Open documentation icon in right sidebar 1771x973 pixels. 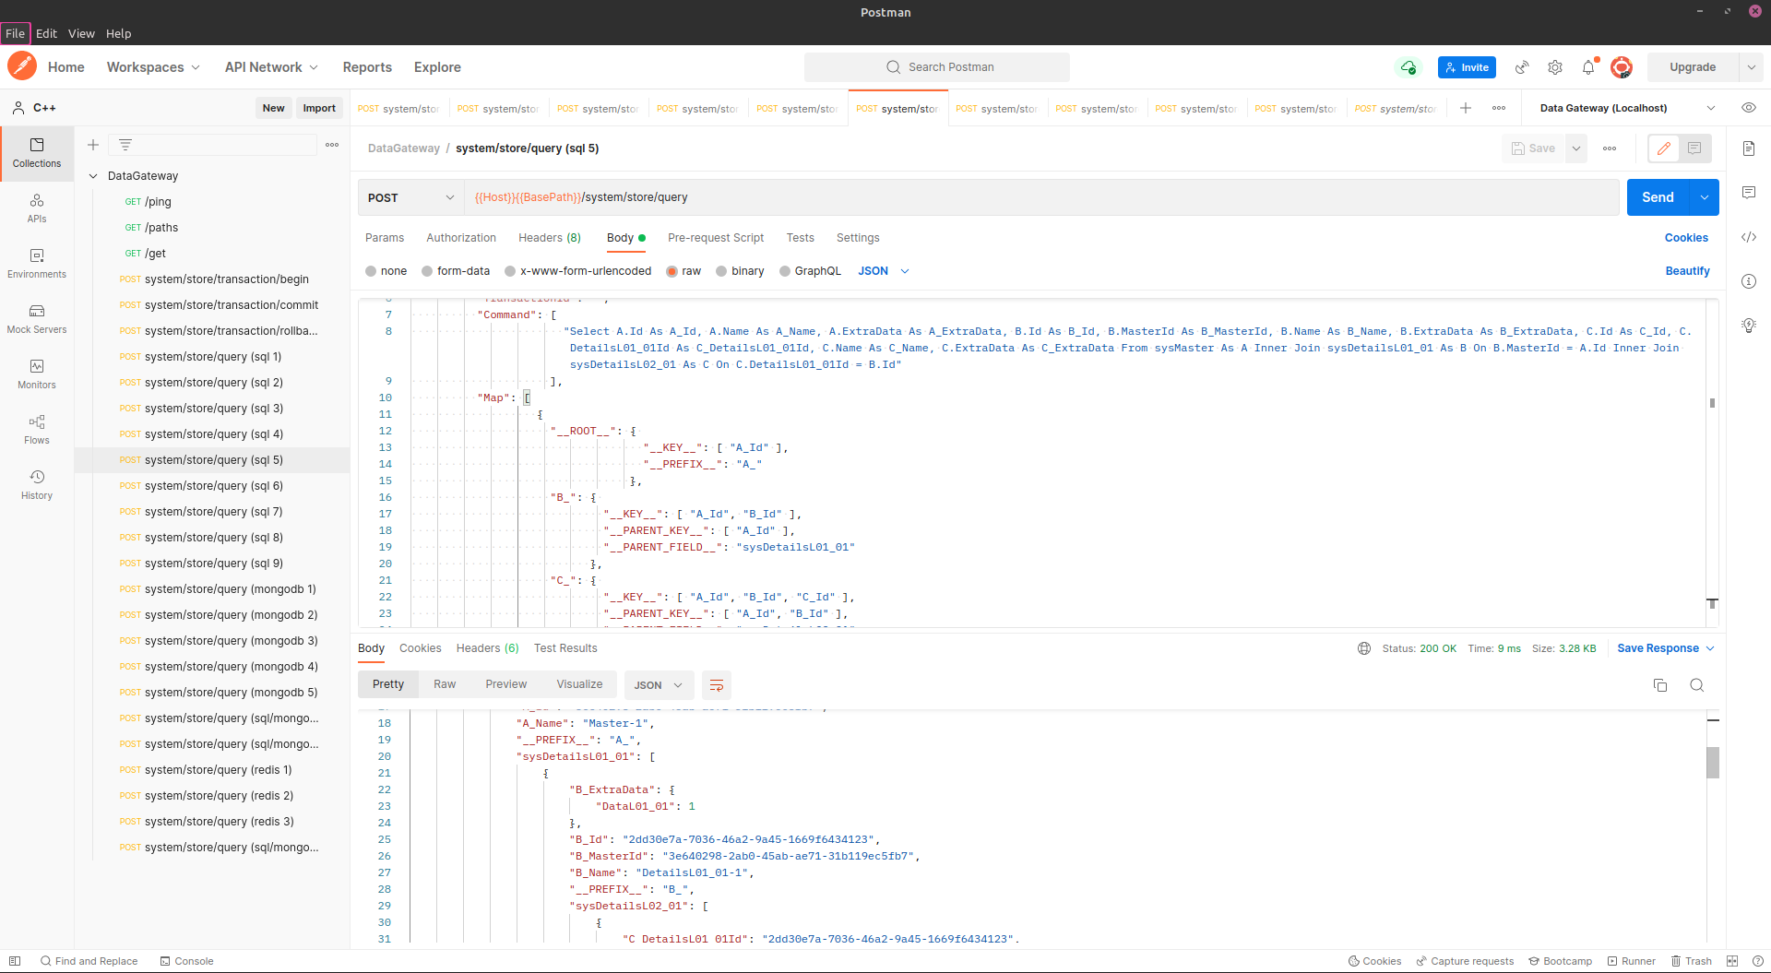click(x=1749, y=148)
